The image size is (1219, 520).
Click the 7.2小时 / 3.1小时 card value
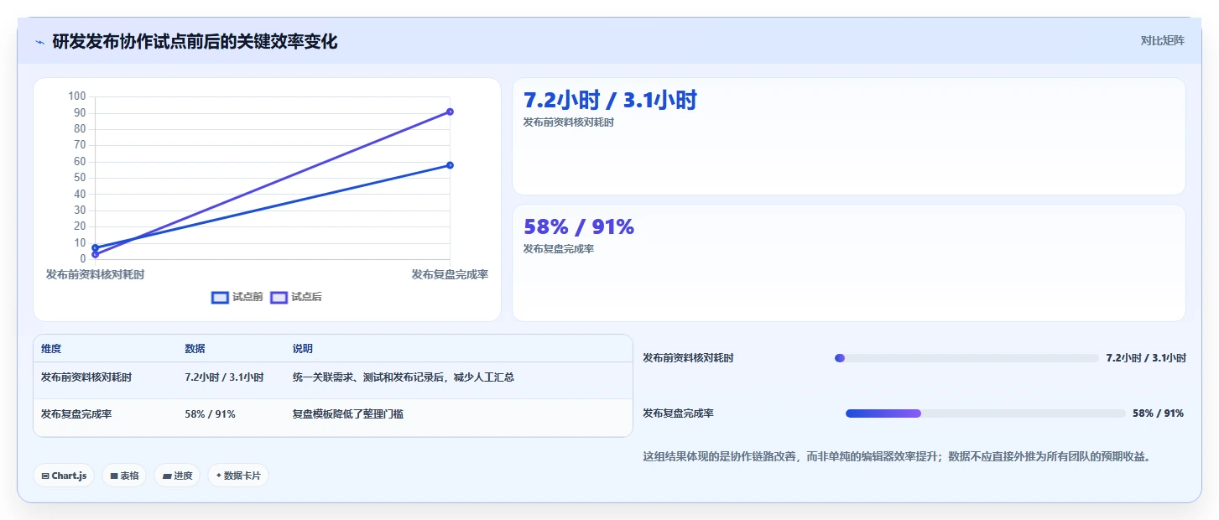click(x=610, y=101)
